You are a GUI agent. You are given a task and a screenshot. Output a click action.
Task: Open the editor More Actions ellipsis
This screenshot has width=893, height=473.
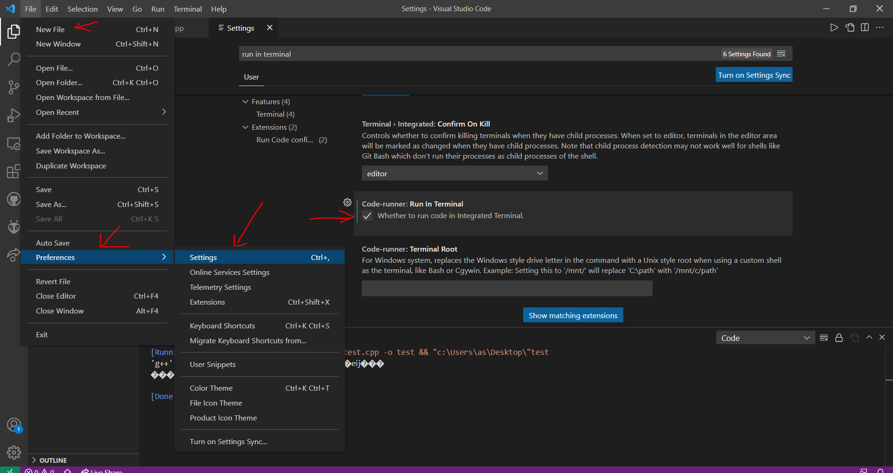tap(880, 27)
